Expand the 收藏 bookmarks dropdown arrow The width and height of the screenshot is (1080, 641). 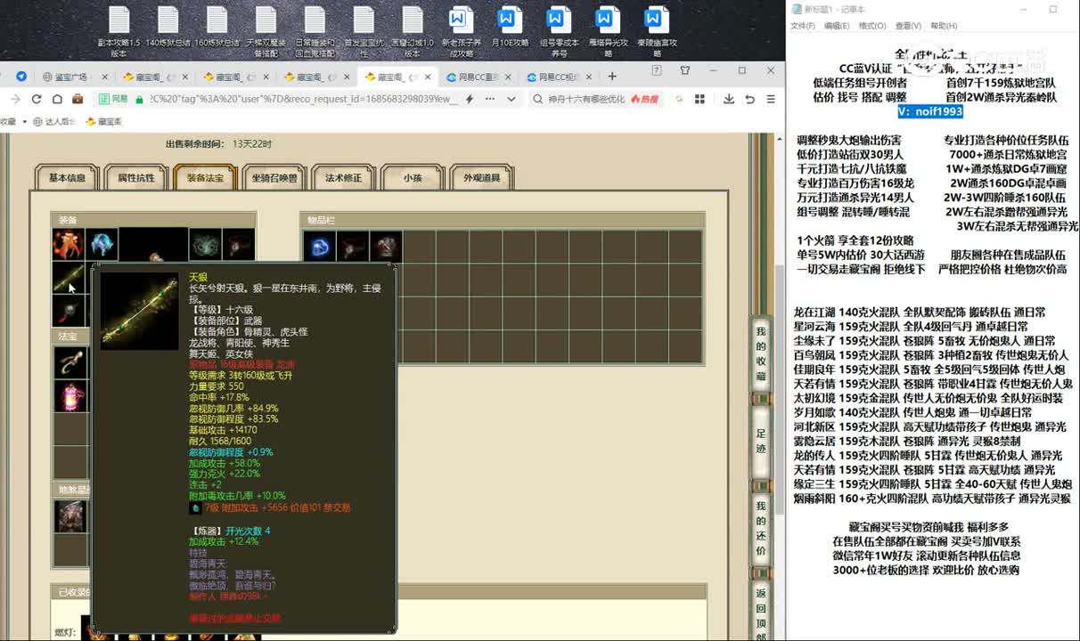click(24, 121)
